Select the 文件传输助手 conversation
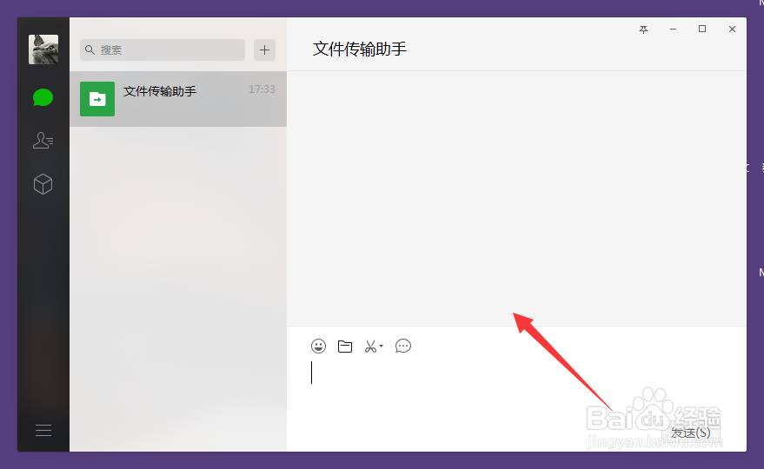 coord(178,99)
